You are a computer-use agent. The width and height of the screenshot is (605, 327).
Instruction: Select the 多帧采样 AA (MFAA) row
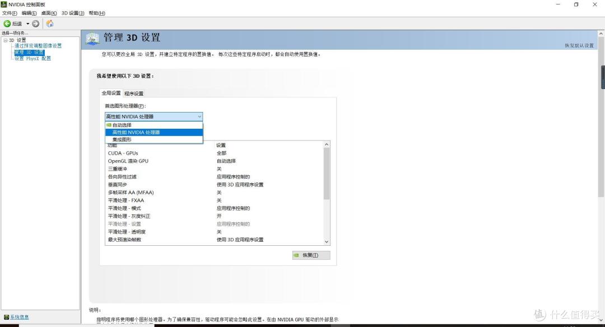(215, 193)
